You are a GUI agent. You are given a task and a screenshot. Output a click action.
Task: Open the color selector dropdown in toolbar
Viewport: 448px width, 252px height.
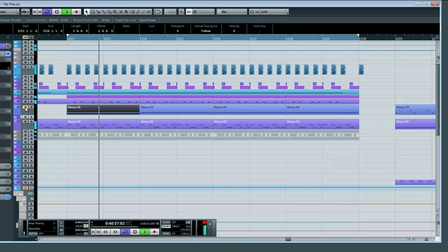158,12
